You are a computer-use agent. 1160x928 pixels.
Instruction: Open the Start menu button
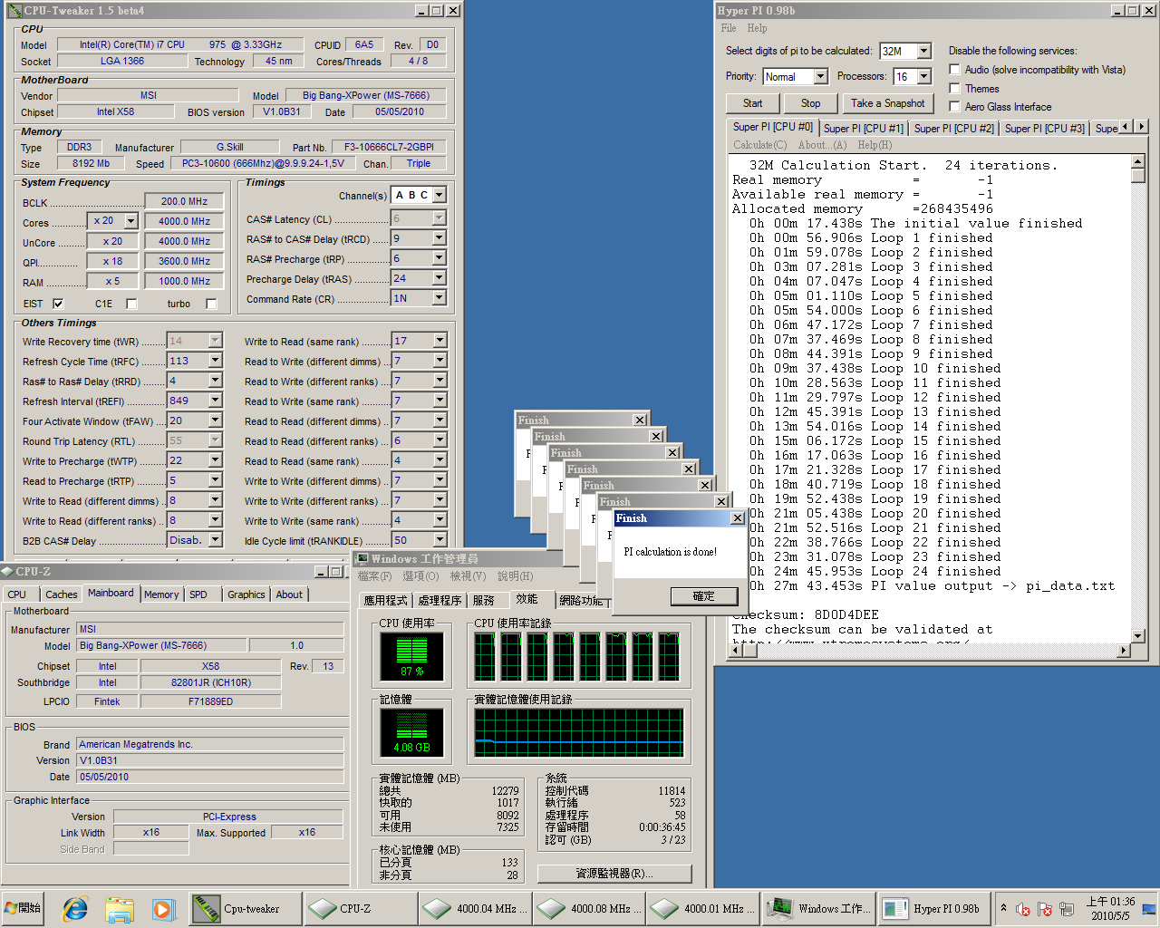(24, 908)
